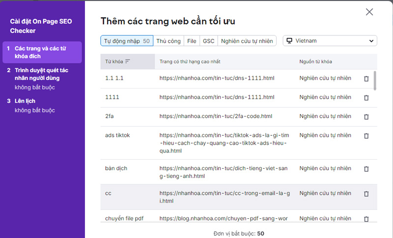Image resolution: width=393 pixels, height=238 pixels.
Task: Delete the '1.1 1.1' keyword row
Action: 366,79
